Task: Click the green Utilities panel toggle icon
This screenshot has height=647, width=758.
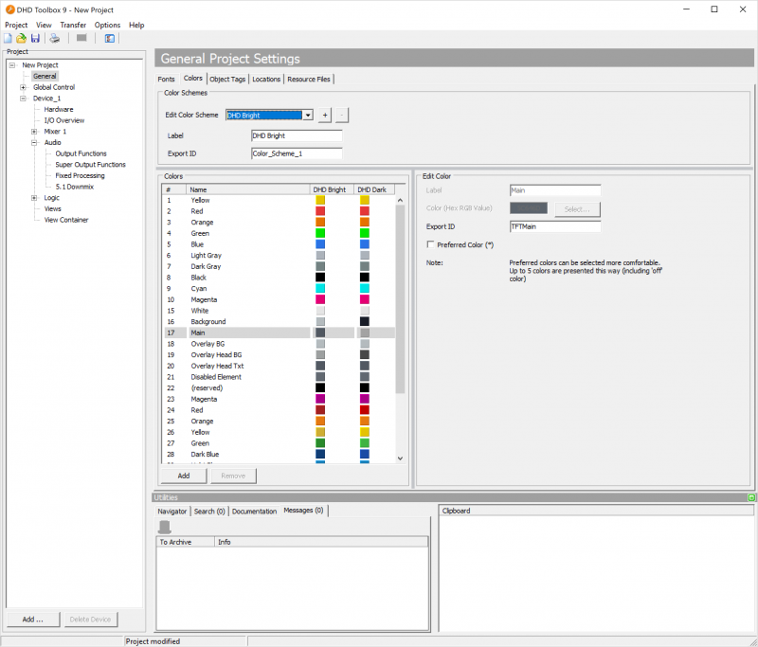Action: (751, 497)
